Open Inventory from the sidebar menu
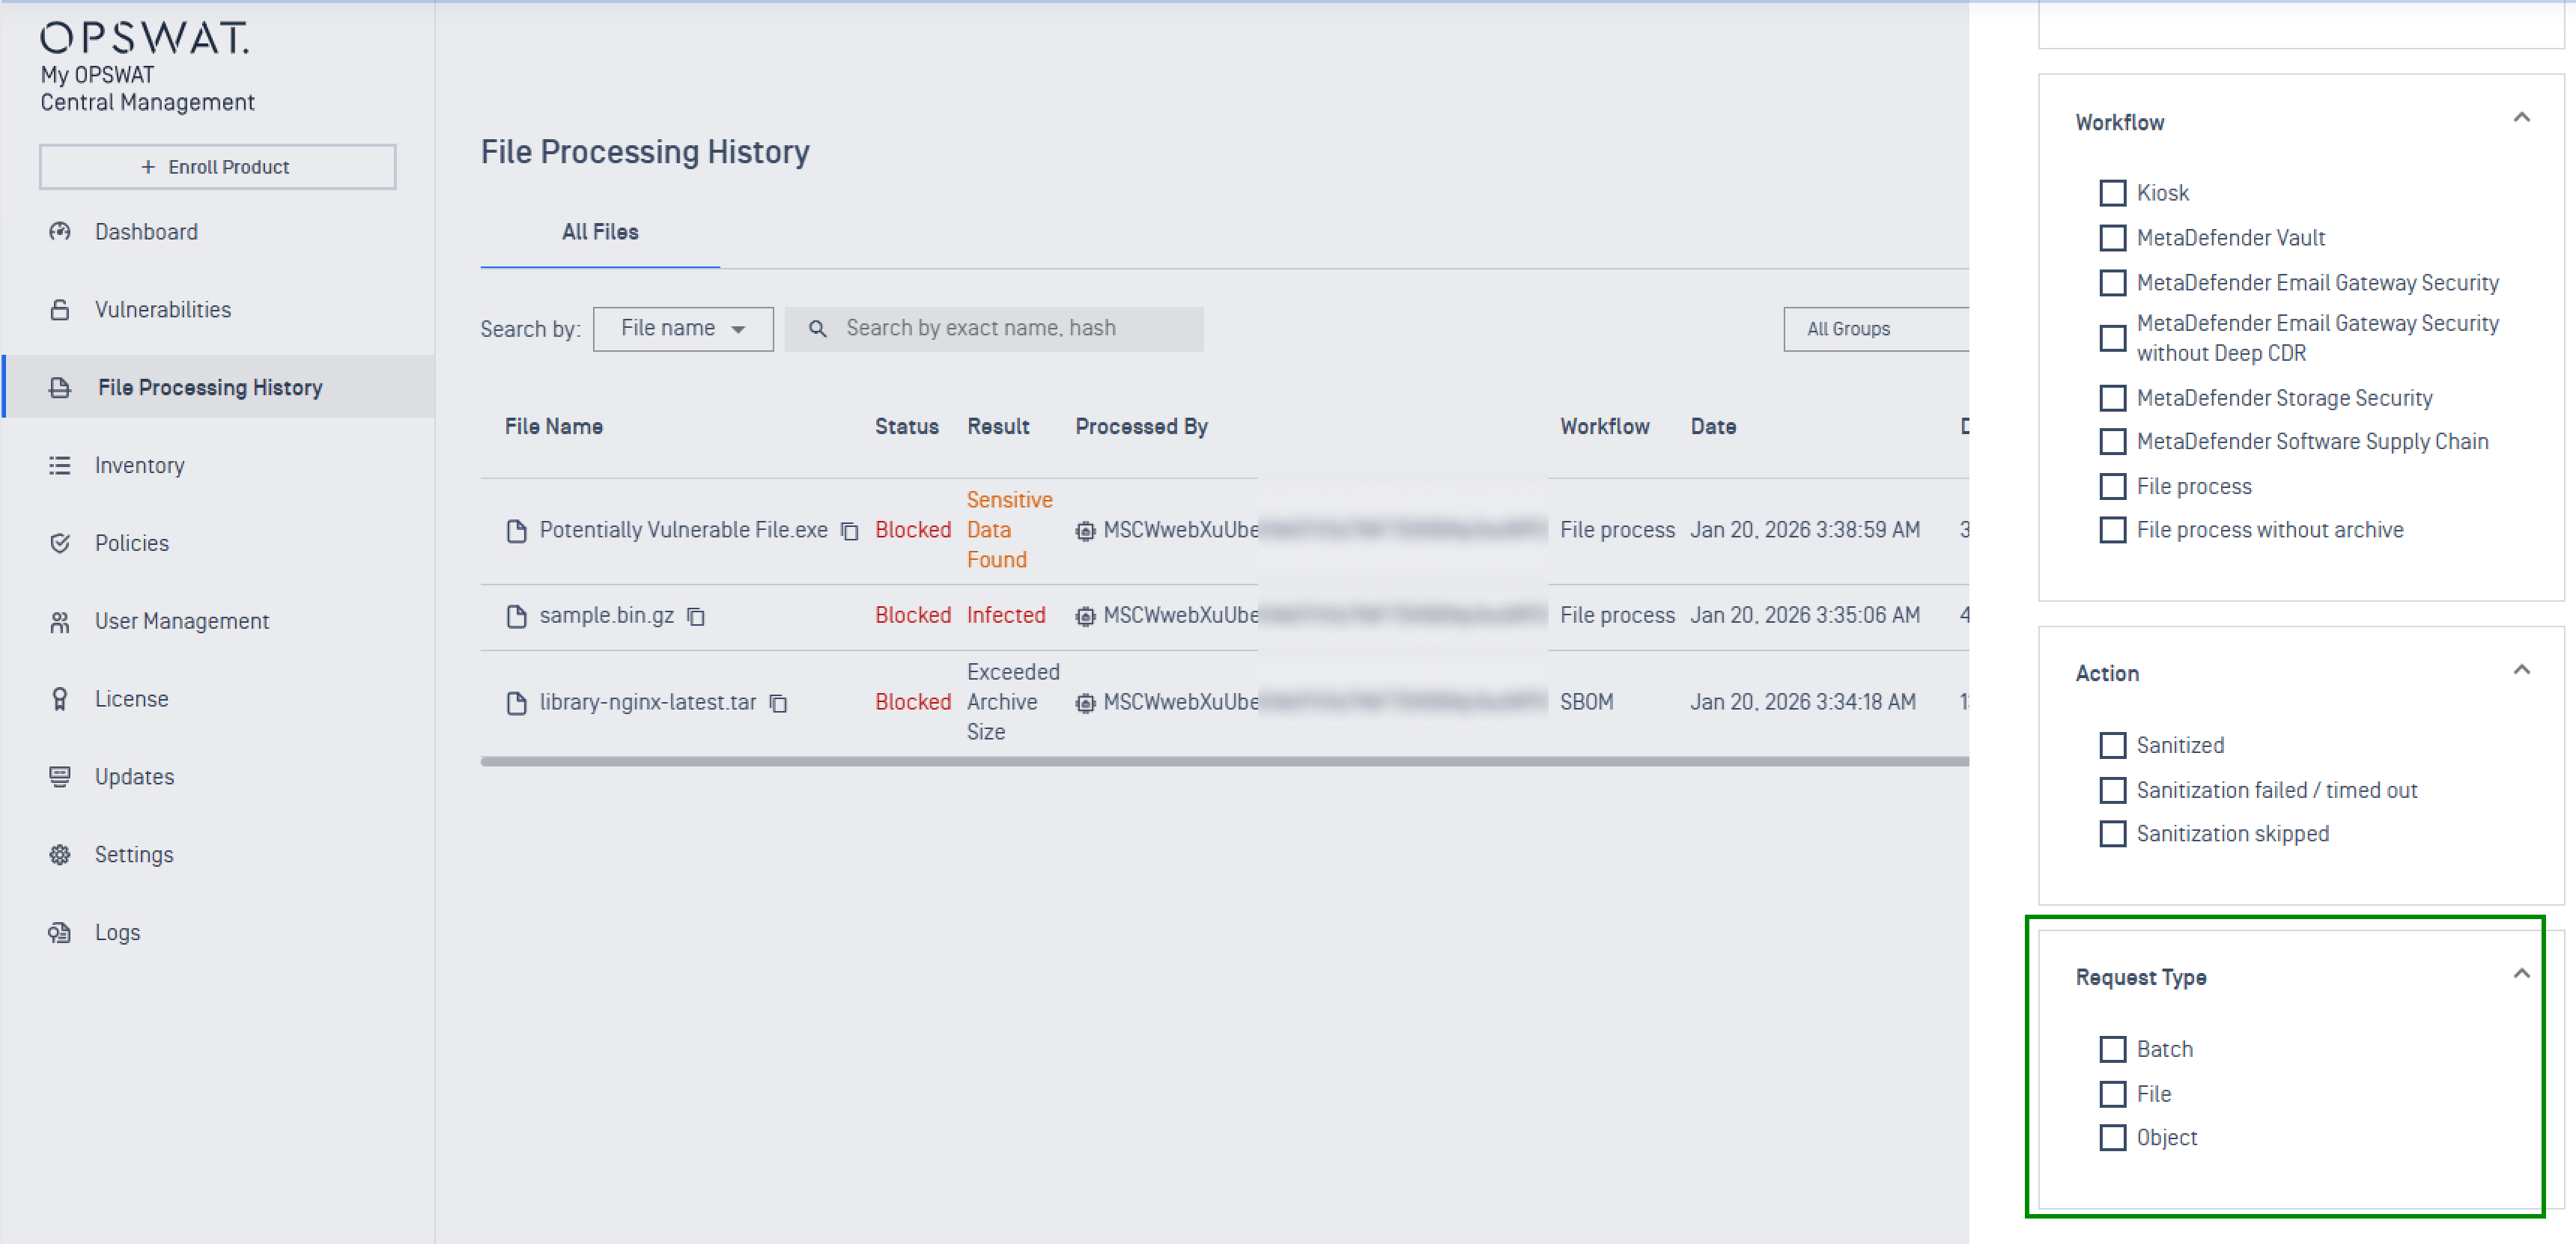2576x1244 pixels. [x=139, y=466]
